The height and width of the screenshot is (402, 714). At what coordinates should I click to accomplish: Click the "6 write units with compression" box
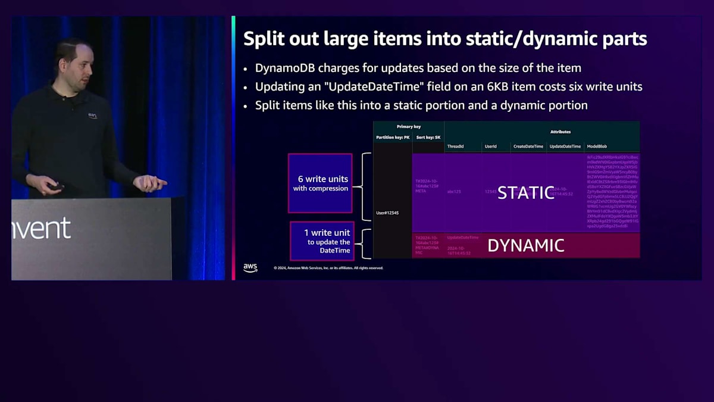(320, 183)
